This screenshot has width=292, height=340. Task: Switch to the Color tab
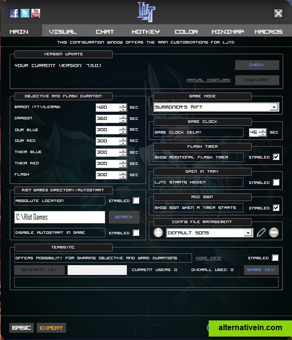click(186, 32)
